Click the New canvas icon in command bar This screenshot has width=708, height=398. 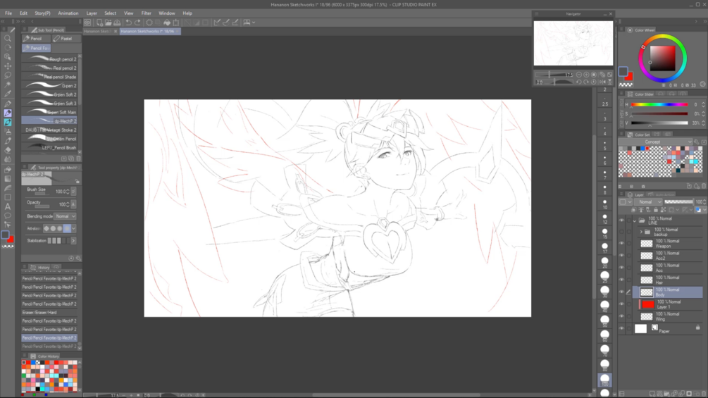coord(100,22)
